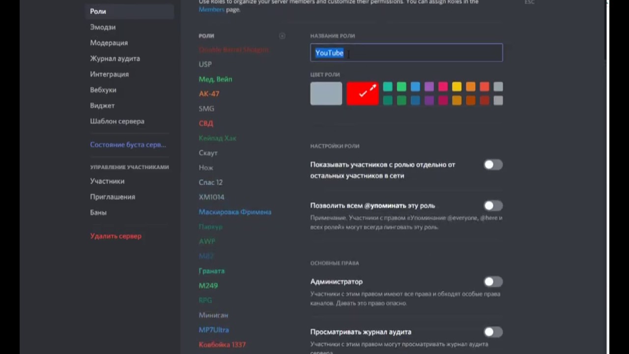
Task: Open Виджет settings
Action: 102,106
